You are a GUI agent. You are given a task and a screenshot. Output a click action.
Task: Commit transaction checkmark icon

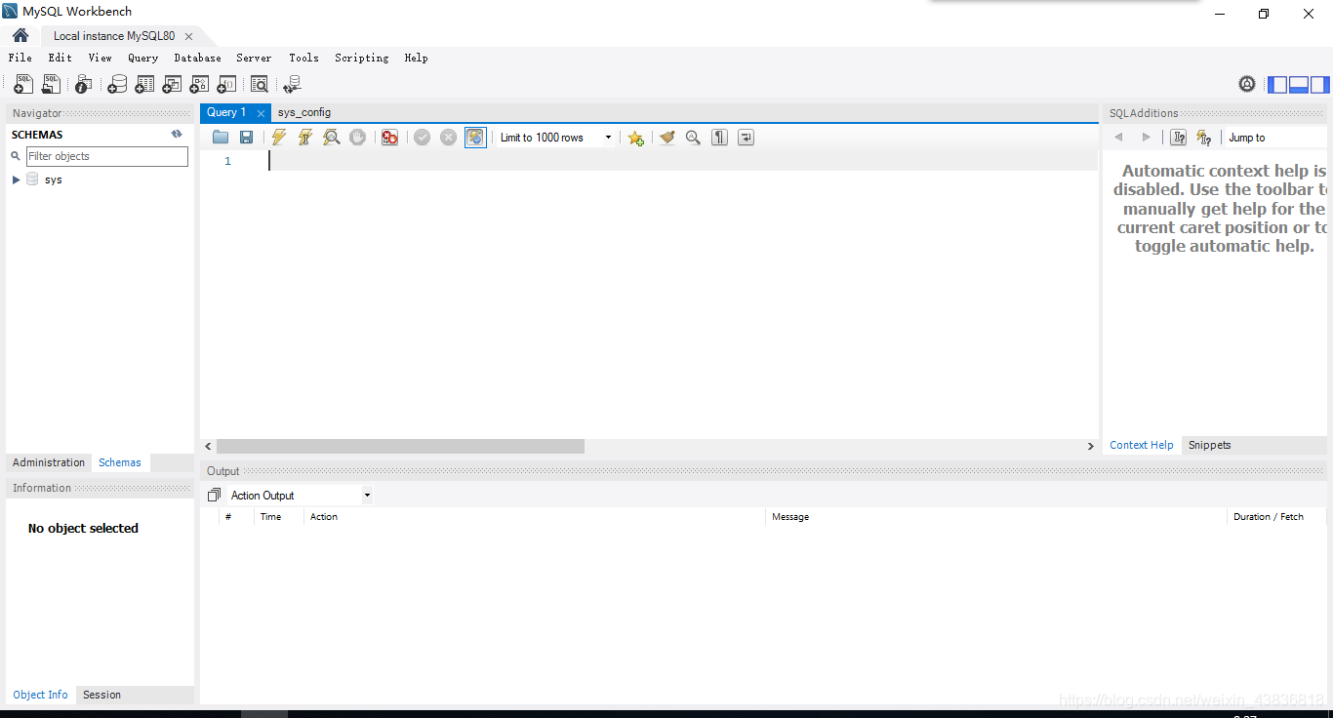(422, 138)
